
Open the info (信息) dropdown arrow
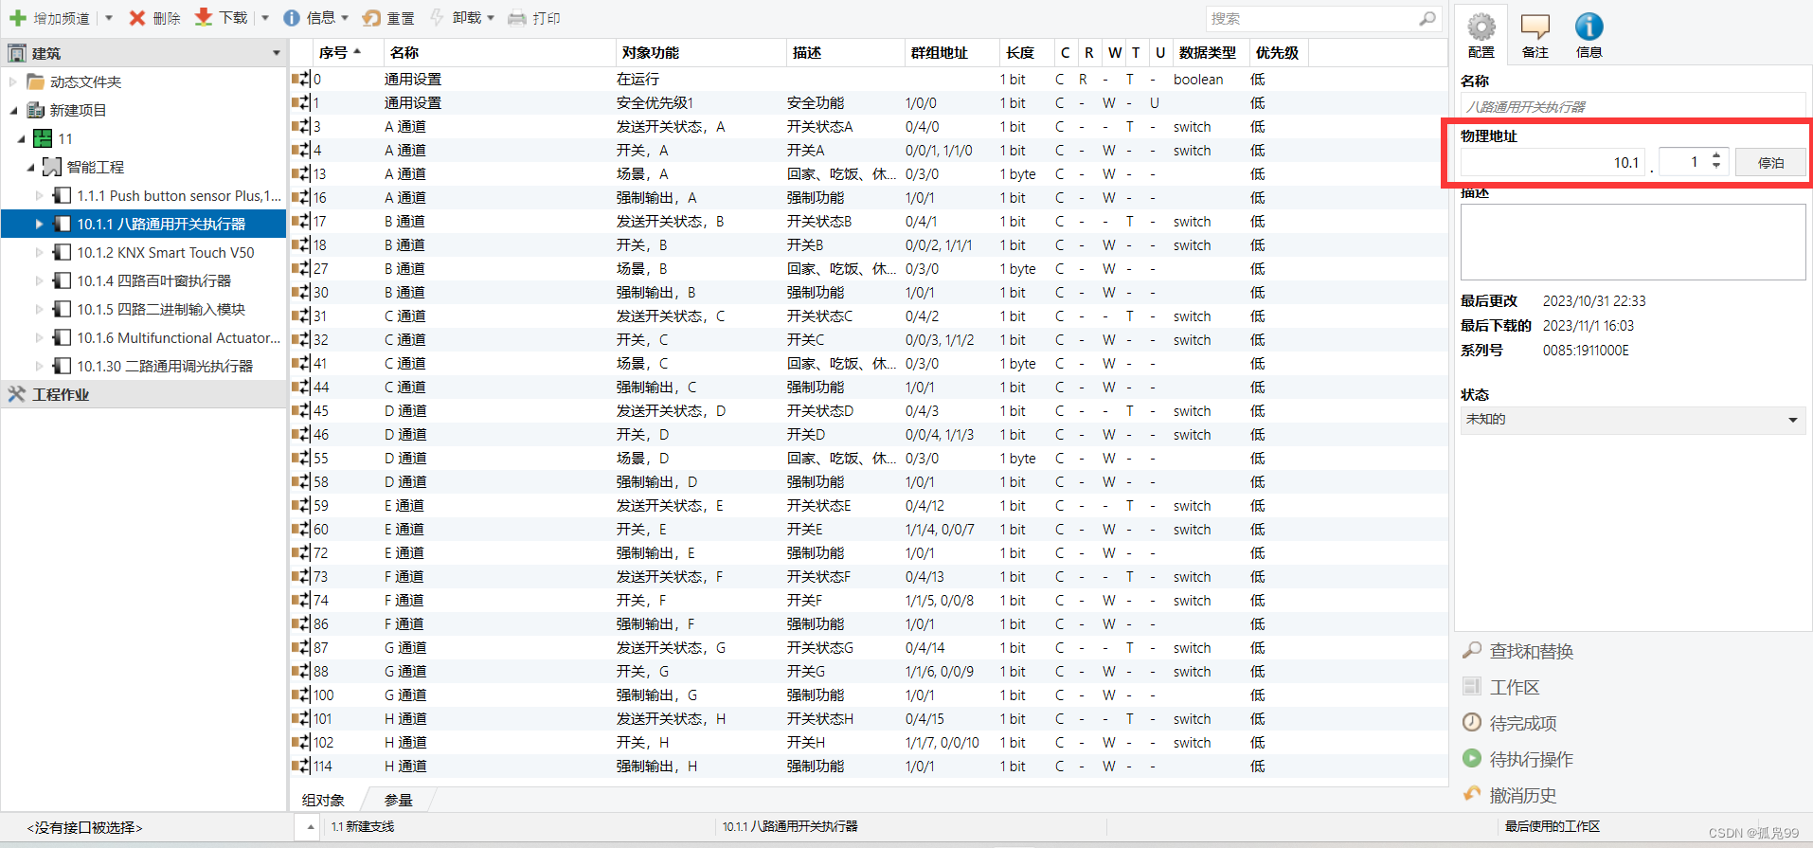[345, 18]
